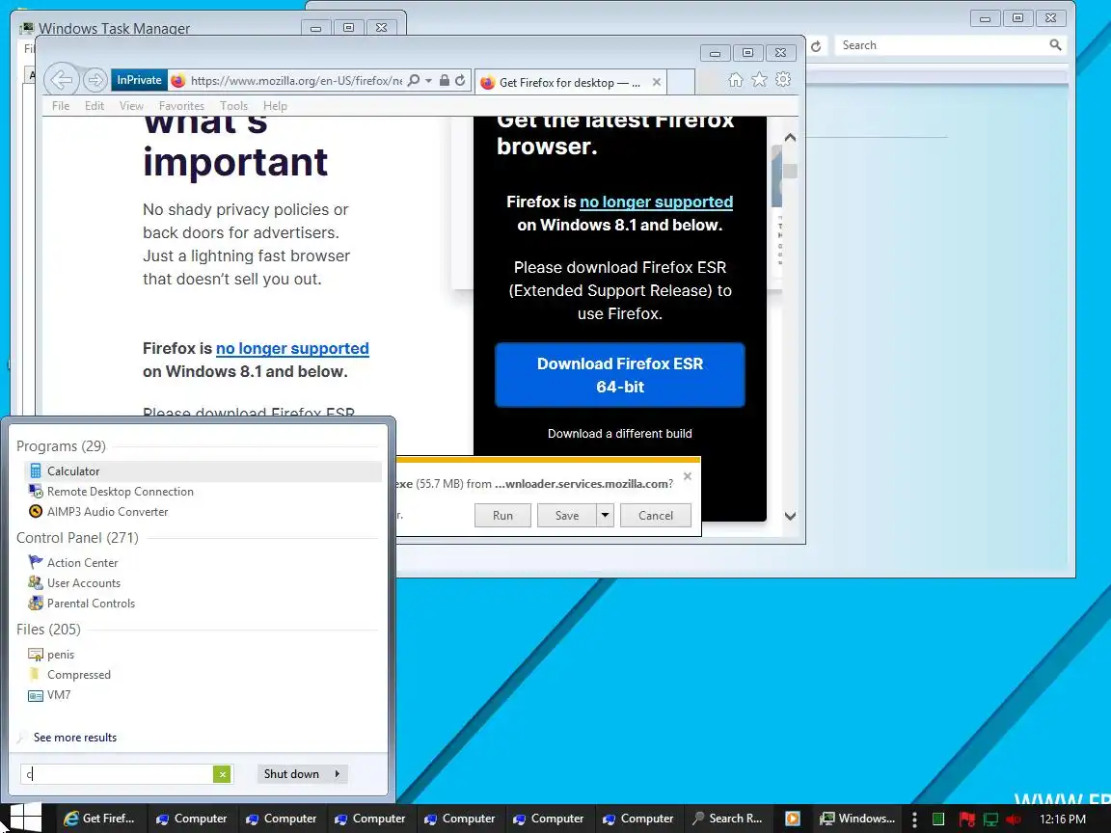Click the red Action Center flag tray icon
This screenshot has width=1111, height=833.
tap(965, 819)
